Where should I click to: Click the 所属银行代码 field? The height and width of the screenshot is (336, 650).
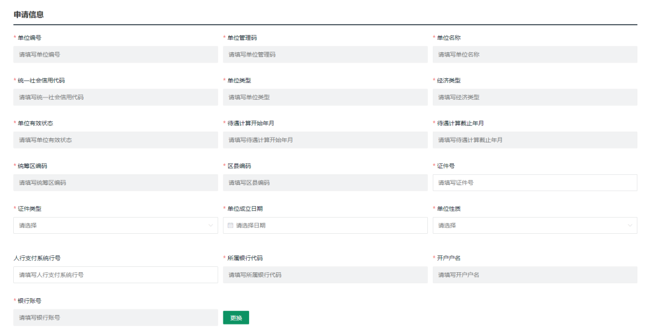325,275
